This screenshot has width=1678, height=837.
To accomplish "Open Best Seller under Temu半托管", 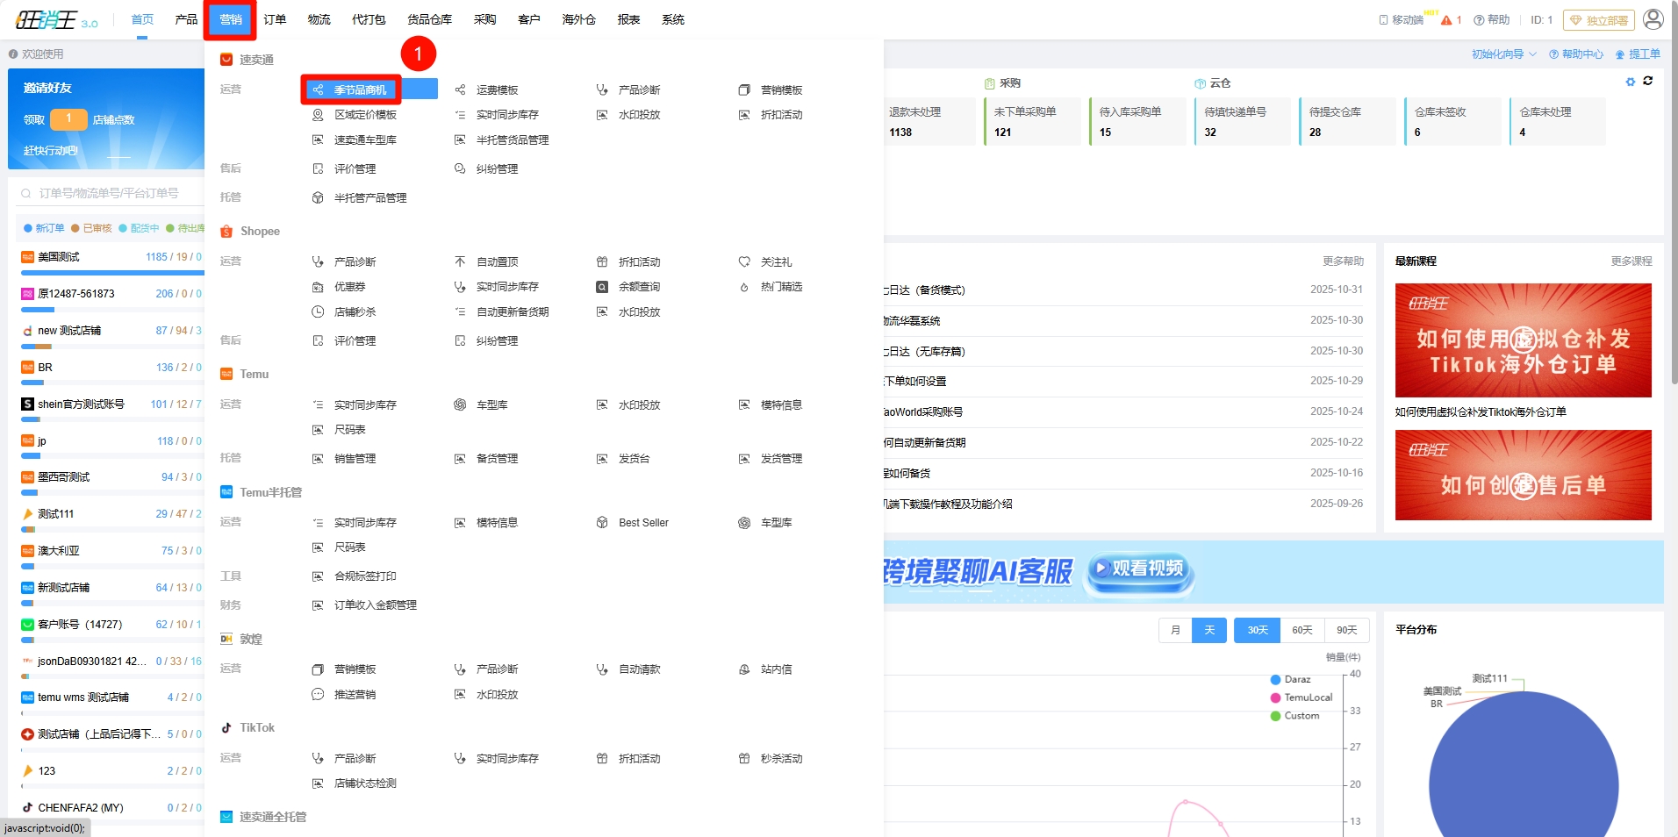I will 642,523.
